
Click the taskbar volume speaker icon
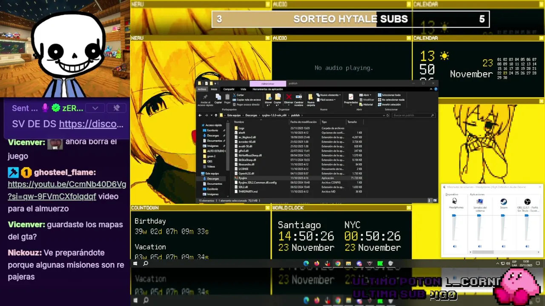tap(508, 263)
